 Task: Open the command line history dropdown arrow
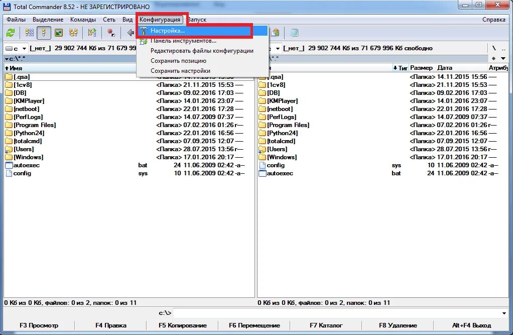coord(504,313)
